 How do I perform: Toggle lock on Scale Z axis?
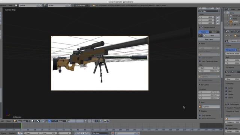218,23
